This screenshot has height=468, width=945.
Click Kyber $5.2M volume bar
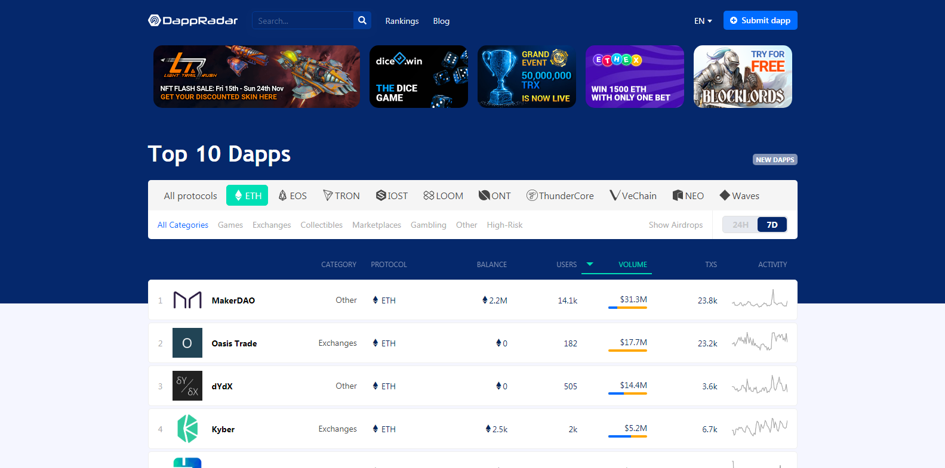627,436
